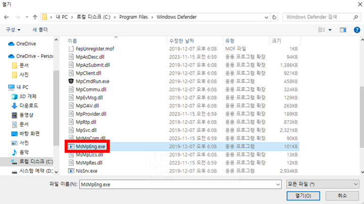Sort by 이름 column header

pos(72,41)
